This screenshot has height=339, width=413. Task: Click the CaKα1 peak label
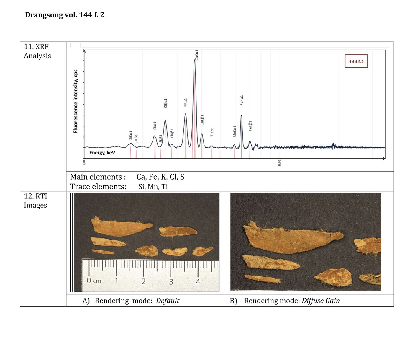click(x=197, y=55)
